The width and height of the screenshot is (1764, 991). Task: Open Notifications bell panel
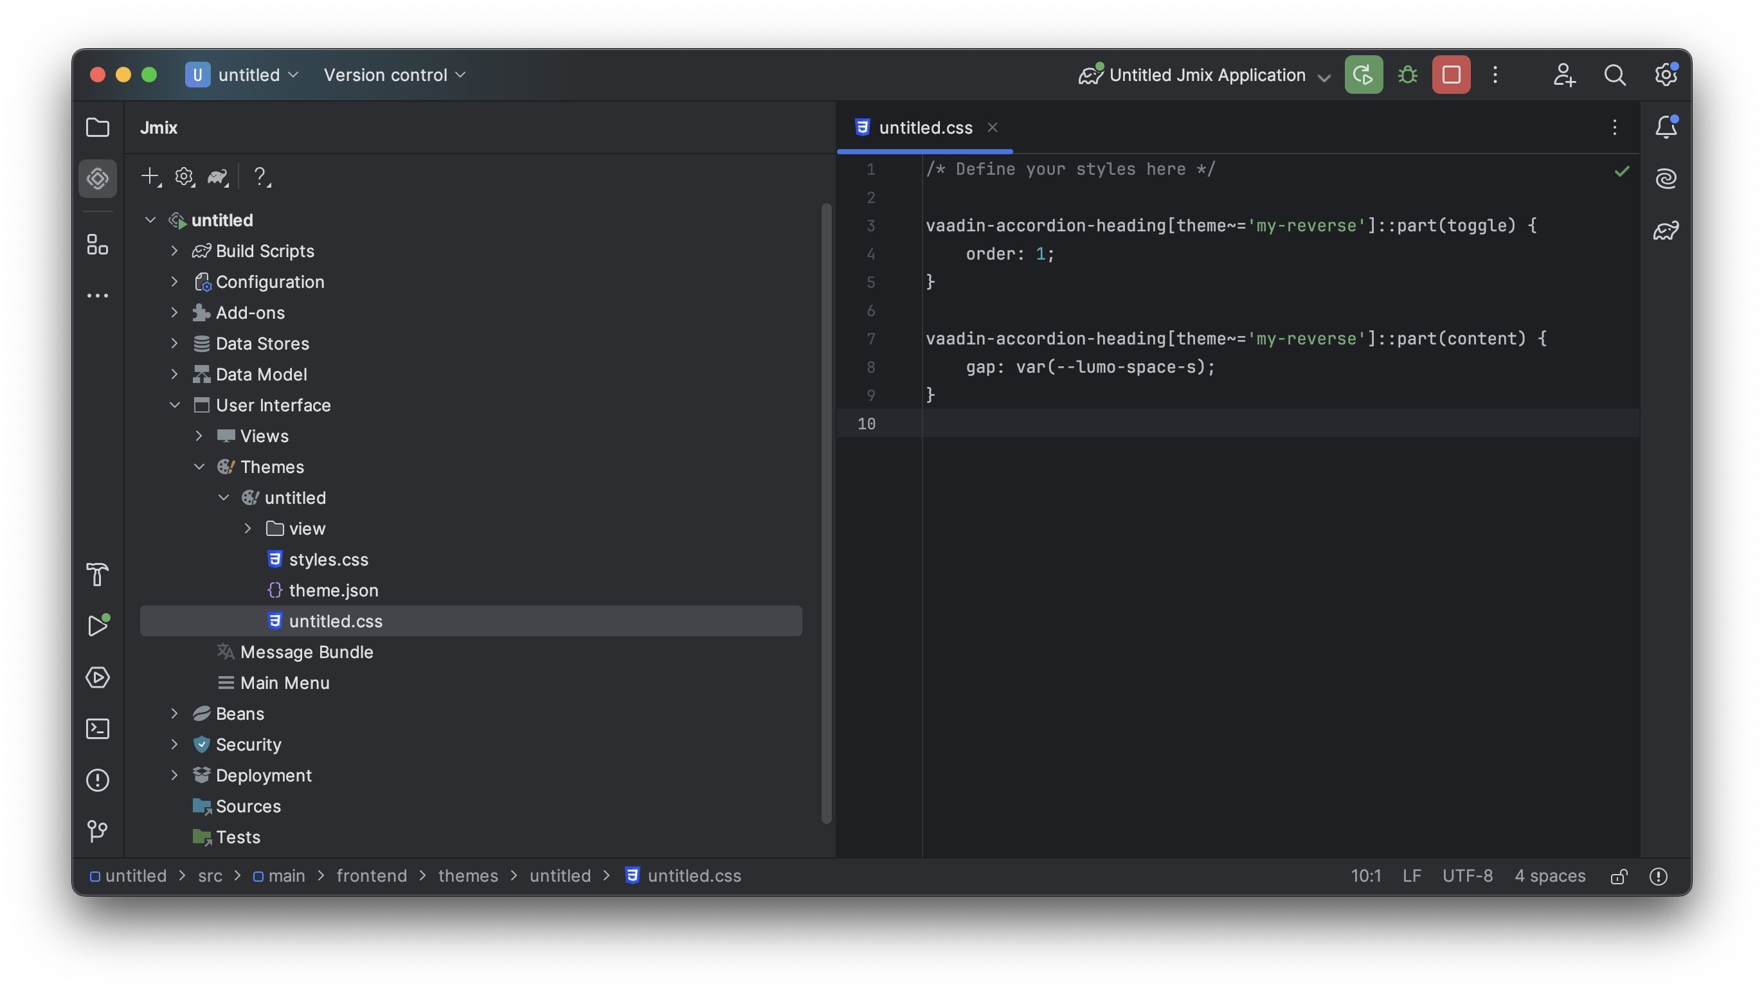click(x=1666, y=127)
